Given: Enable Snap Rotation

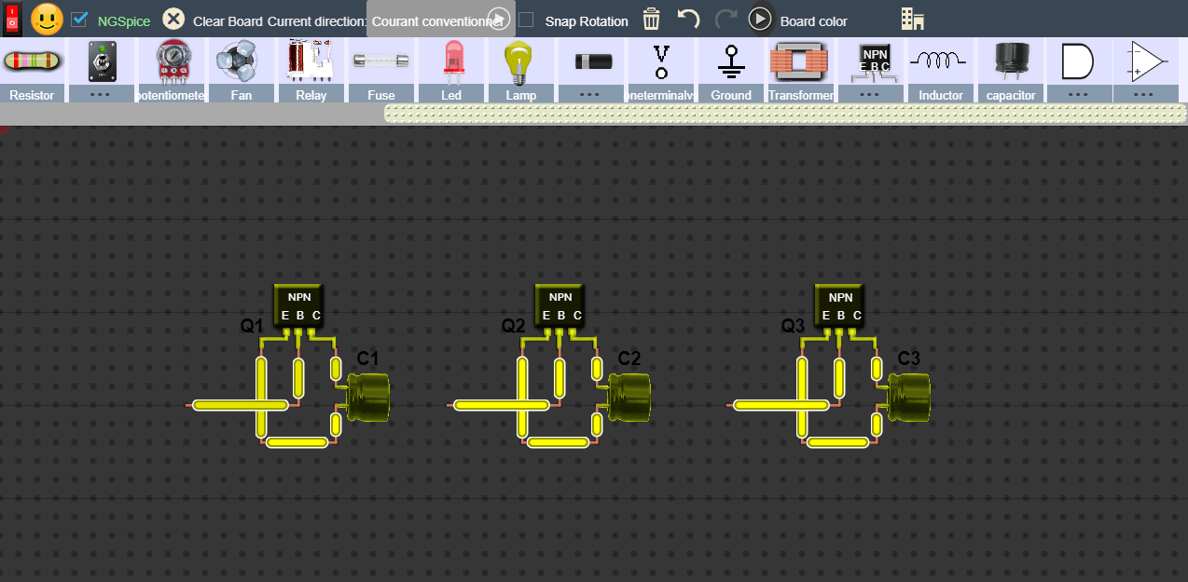Looking at the screenshot, I should (525, 20).
